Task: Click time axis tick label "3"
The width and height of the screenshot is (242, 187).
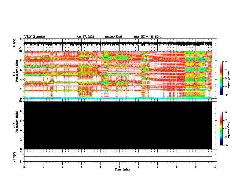Action: click(81, 167)
